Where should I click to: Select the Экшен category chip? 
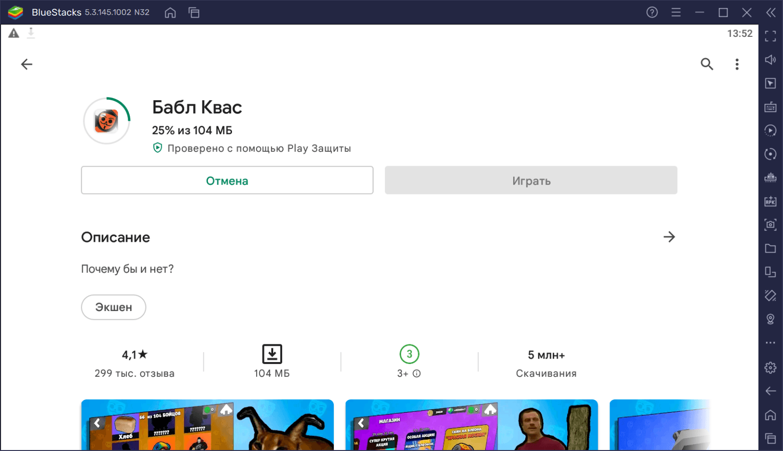(114, 307)
